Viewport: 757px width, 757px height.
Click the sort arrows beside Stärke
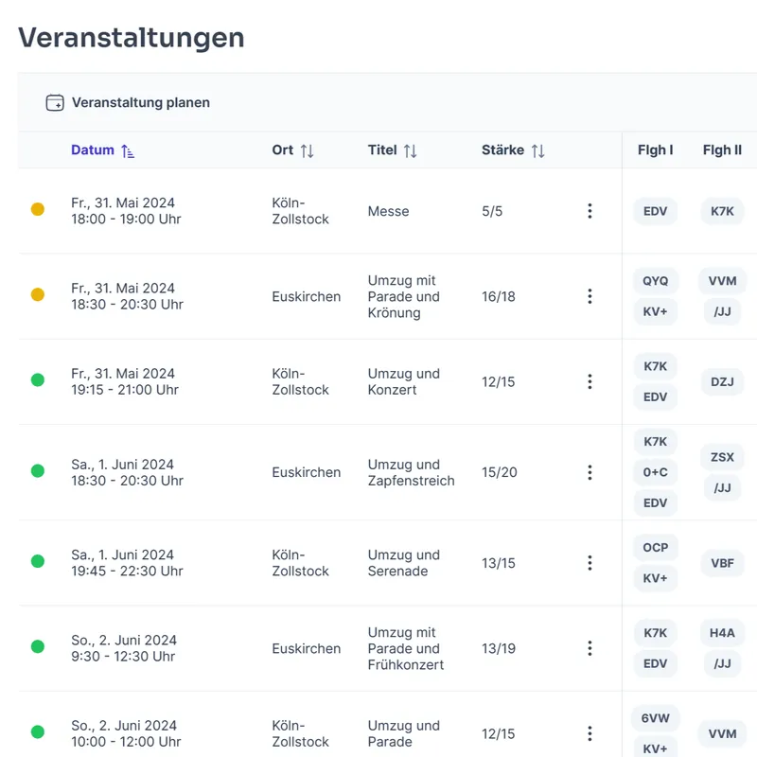pyautogui.click(x=538, y=150)
